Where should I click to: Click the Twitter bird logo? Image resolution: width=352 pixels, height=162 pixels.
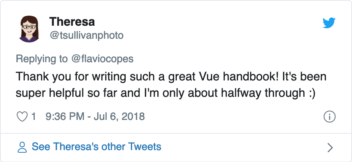pyautogui.click(x=329, y=23)
